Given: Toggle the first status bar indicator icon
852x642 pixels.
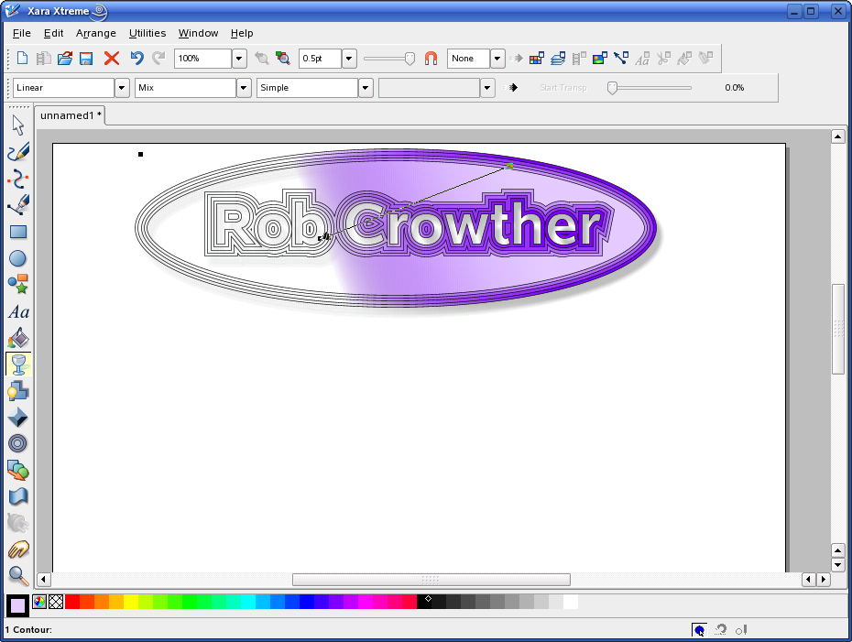Looking at the screenshot, I should click(x=699, y=629).
